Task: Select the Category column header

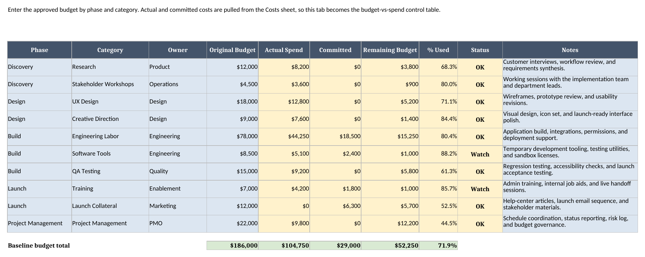Action: click(x=110, y=50)
